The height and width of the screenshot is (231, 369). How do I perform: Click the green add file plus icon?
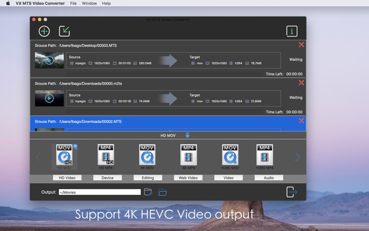click(44, 32)
